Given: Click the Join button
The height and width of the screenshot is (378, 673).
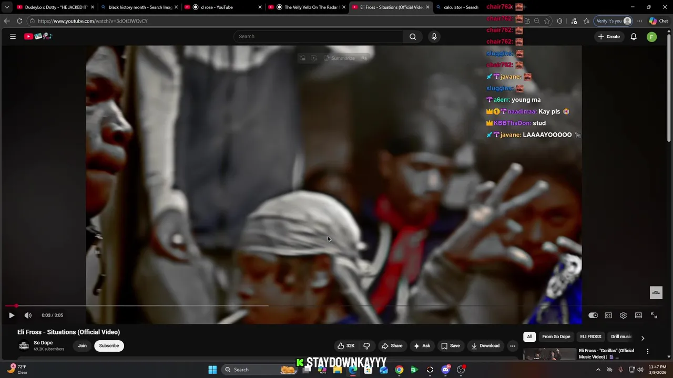Looking at the screenshot, I should (82, 345).
